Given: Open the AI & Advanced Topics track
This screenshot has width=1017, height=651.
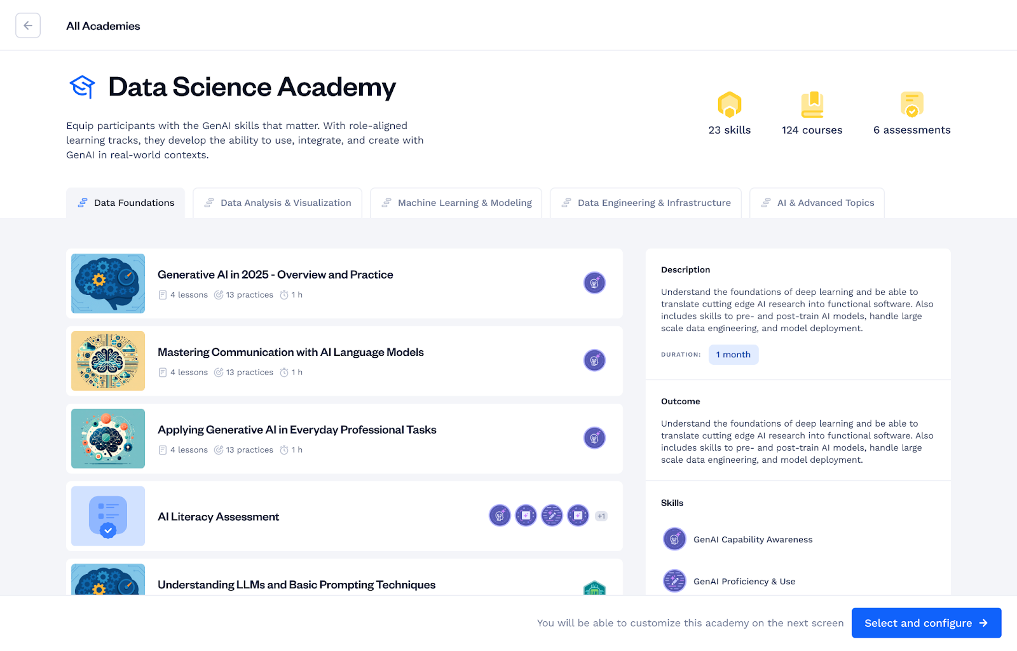Looking at the screenshot, I should click(x=817, y=202).
